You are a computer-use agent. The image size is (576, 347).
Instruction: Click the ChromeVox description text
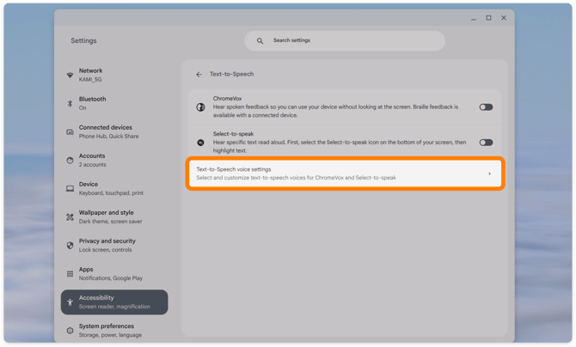coord(335,111)
